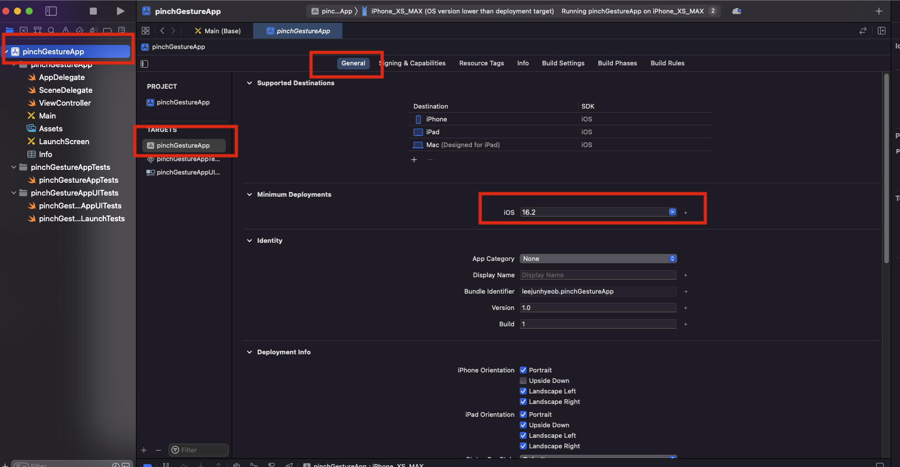Enable iPhone Upside Down orientation

tap(523, 381)
